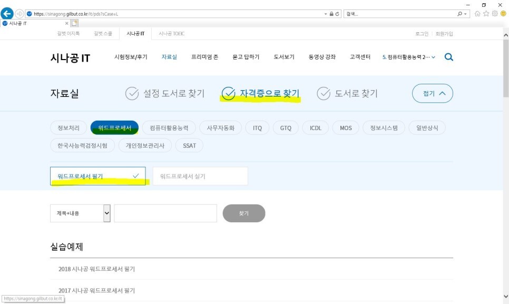
Task: Open 프리미엄 존 menu
Action: click(204, 57)
